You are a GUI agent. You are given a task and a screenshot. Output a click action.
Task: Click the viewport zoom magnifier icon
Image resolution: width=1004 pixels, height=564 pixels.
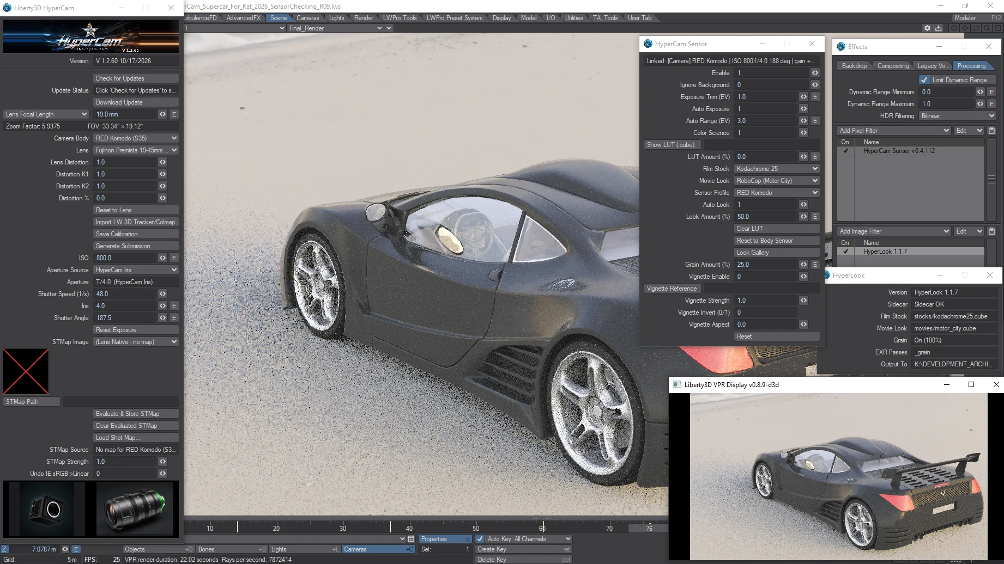point(987,28)
